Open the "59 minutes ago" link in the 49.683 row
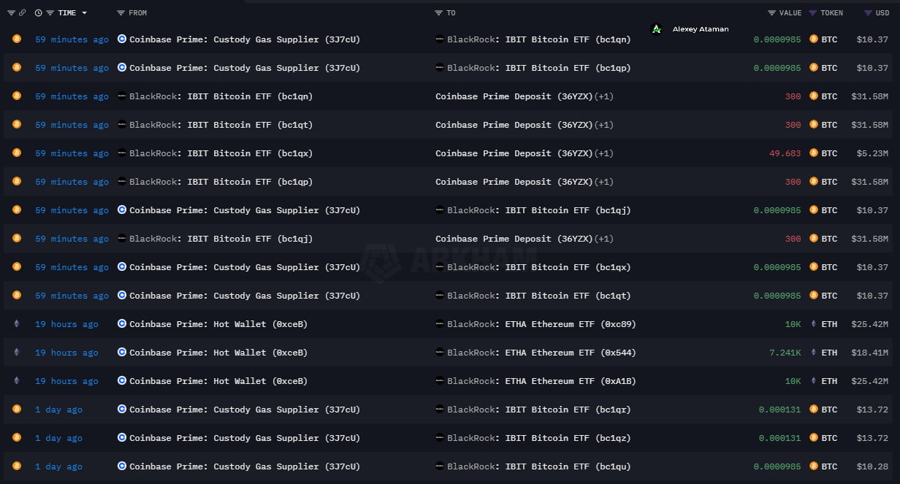The image size is (900, 484). pyautogui.click(x=72, y=153)
